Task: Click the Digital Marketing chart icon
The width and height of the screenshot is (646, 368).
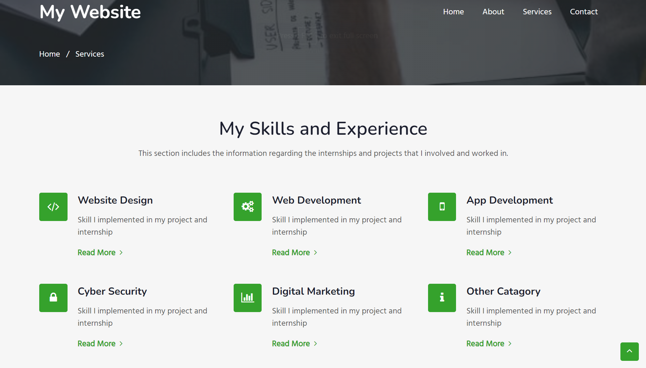Action: click(x=248, y=298)
